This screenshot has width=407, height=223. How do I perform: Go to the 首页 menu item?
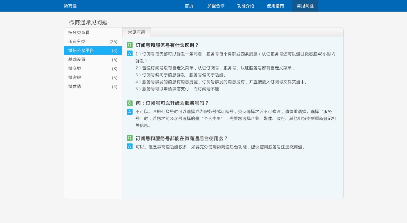click(x=189, y=6)
